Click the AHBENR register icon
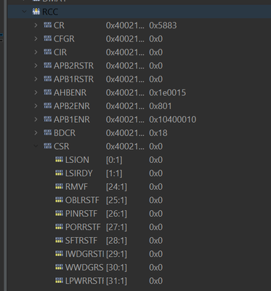Screen dimensions: 271x291 [47, 92]
